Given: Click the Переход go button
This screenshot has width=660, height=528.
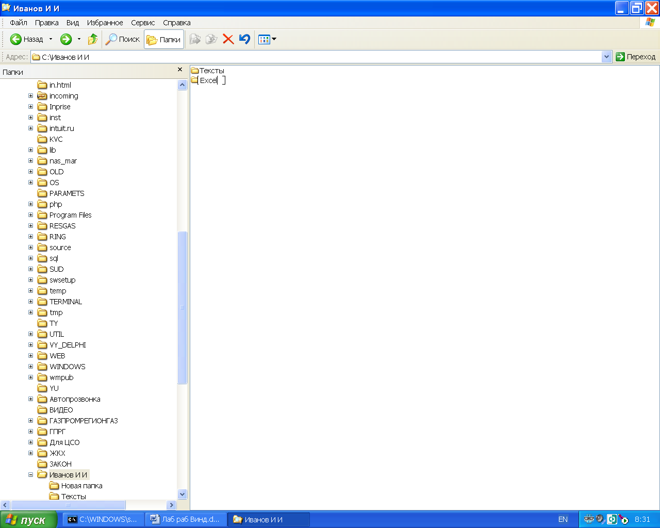Looking at the screenshot, I should [x=636, y=57].
